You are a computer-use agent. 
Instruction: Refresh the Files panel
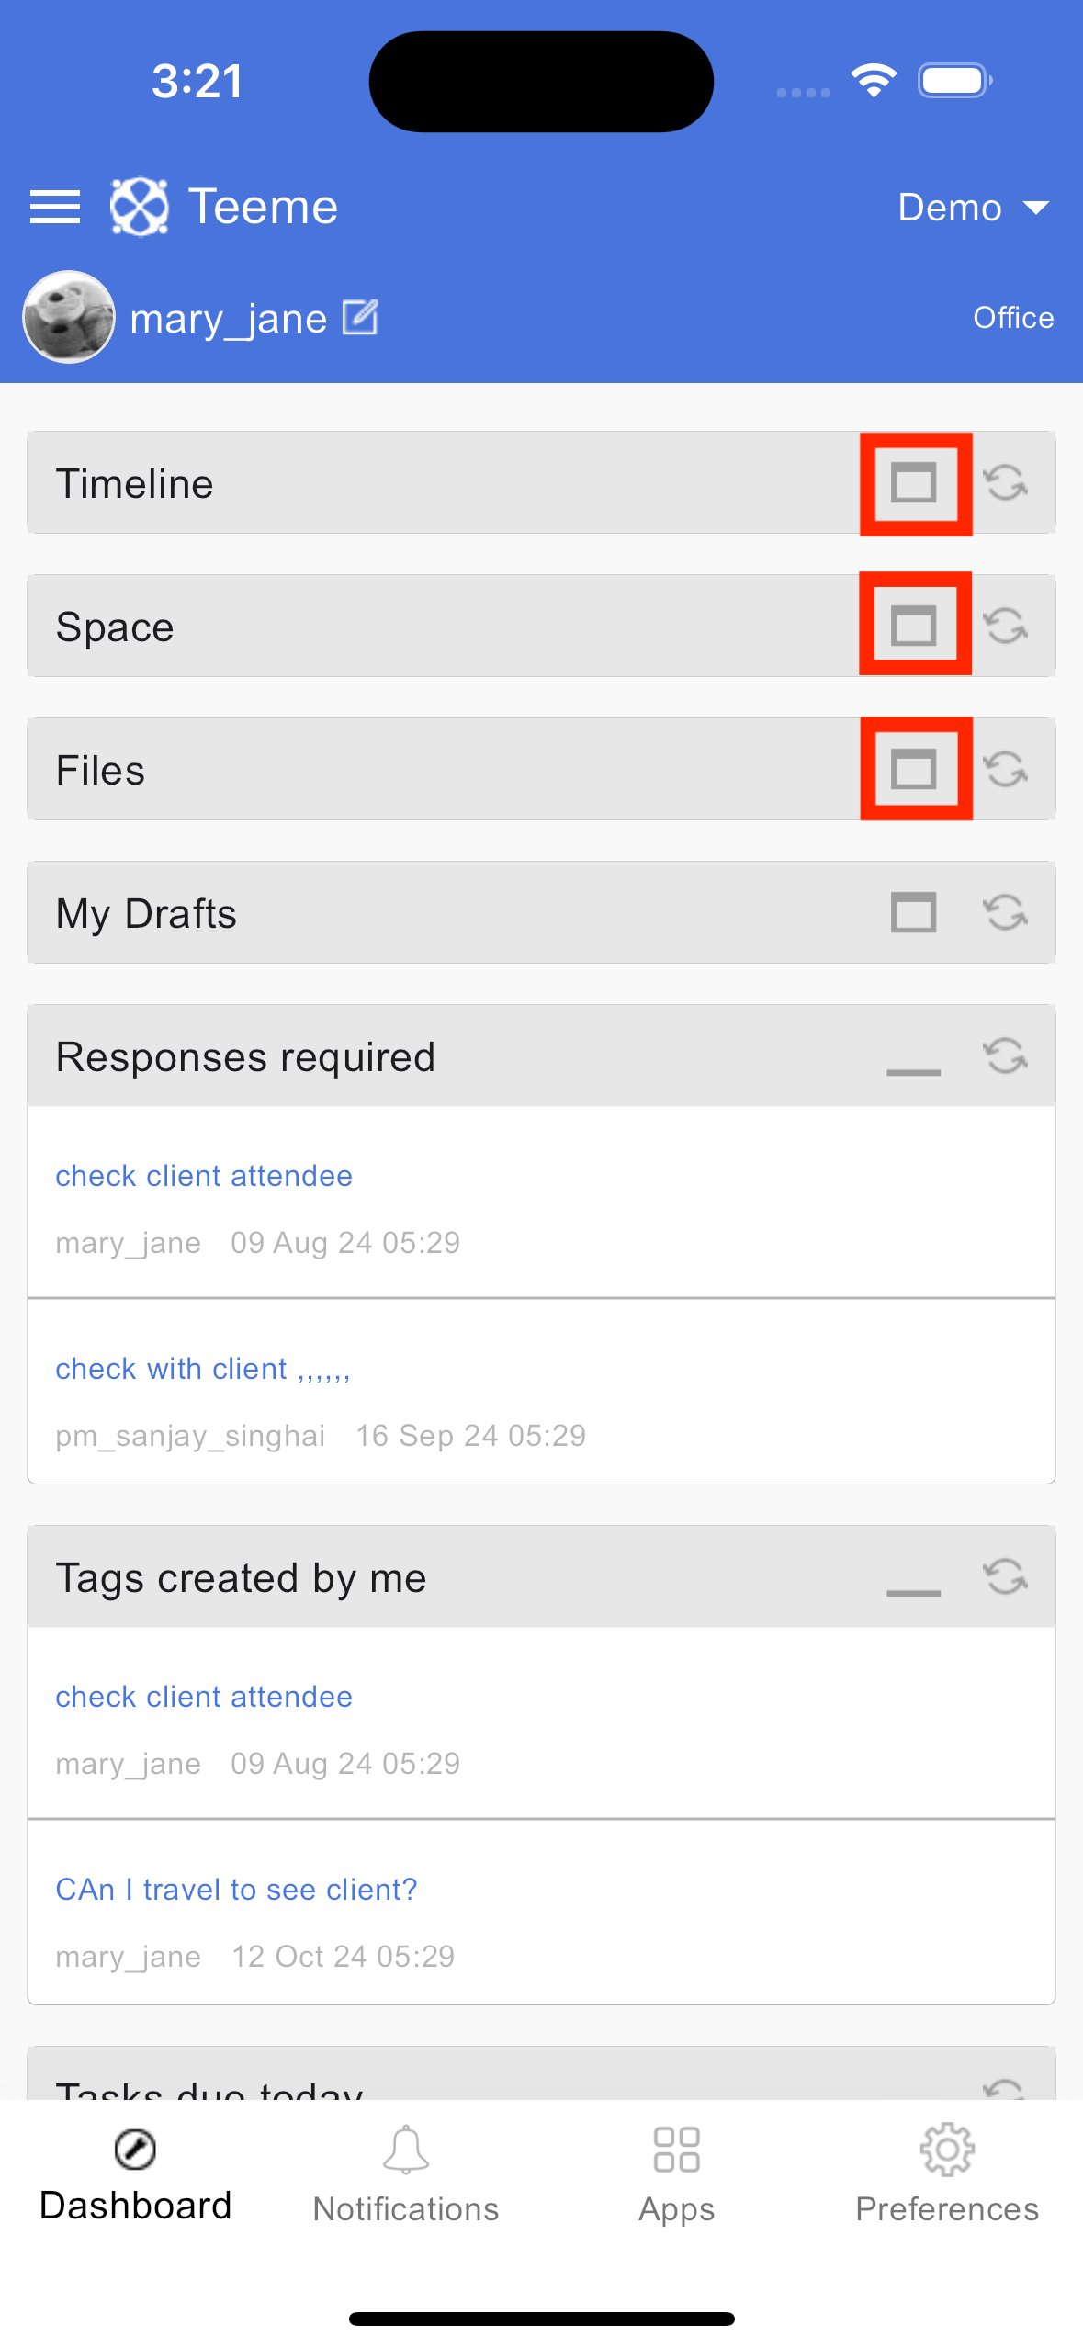pos(1005,769)
